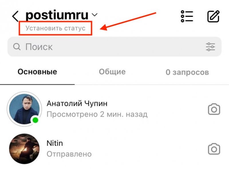Tap the green online status dot

click(x=35, y=120)
